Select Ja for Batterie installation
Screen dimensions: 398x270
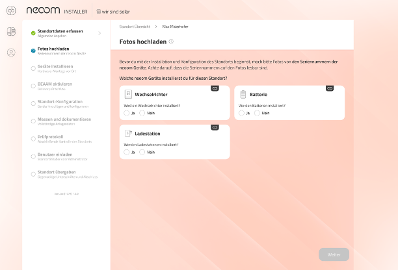pos(241,113)
